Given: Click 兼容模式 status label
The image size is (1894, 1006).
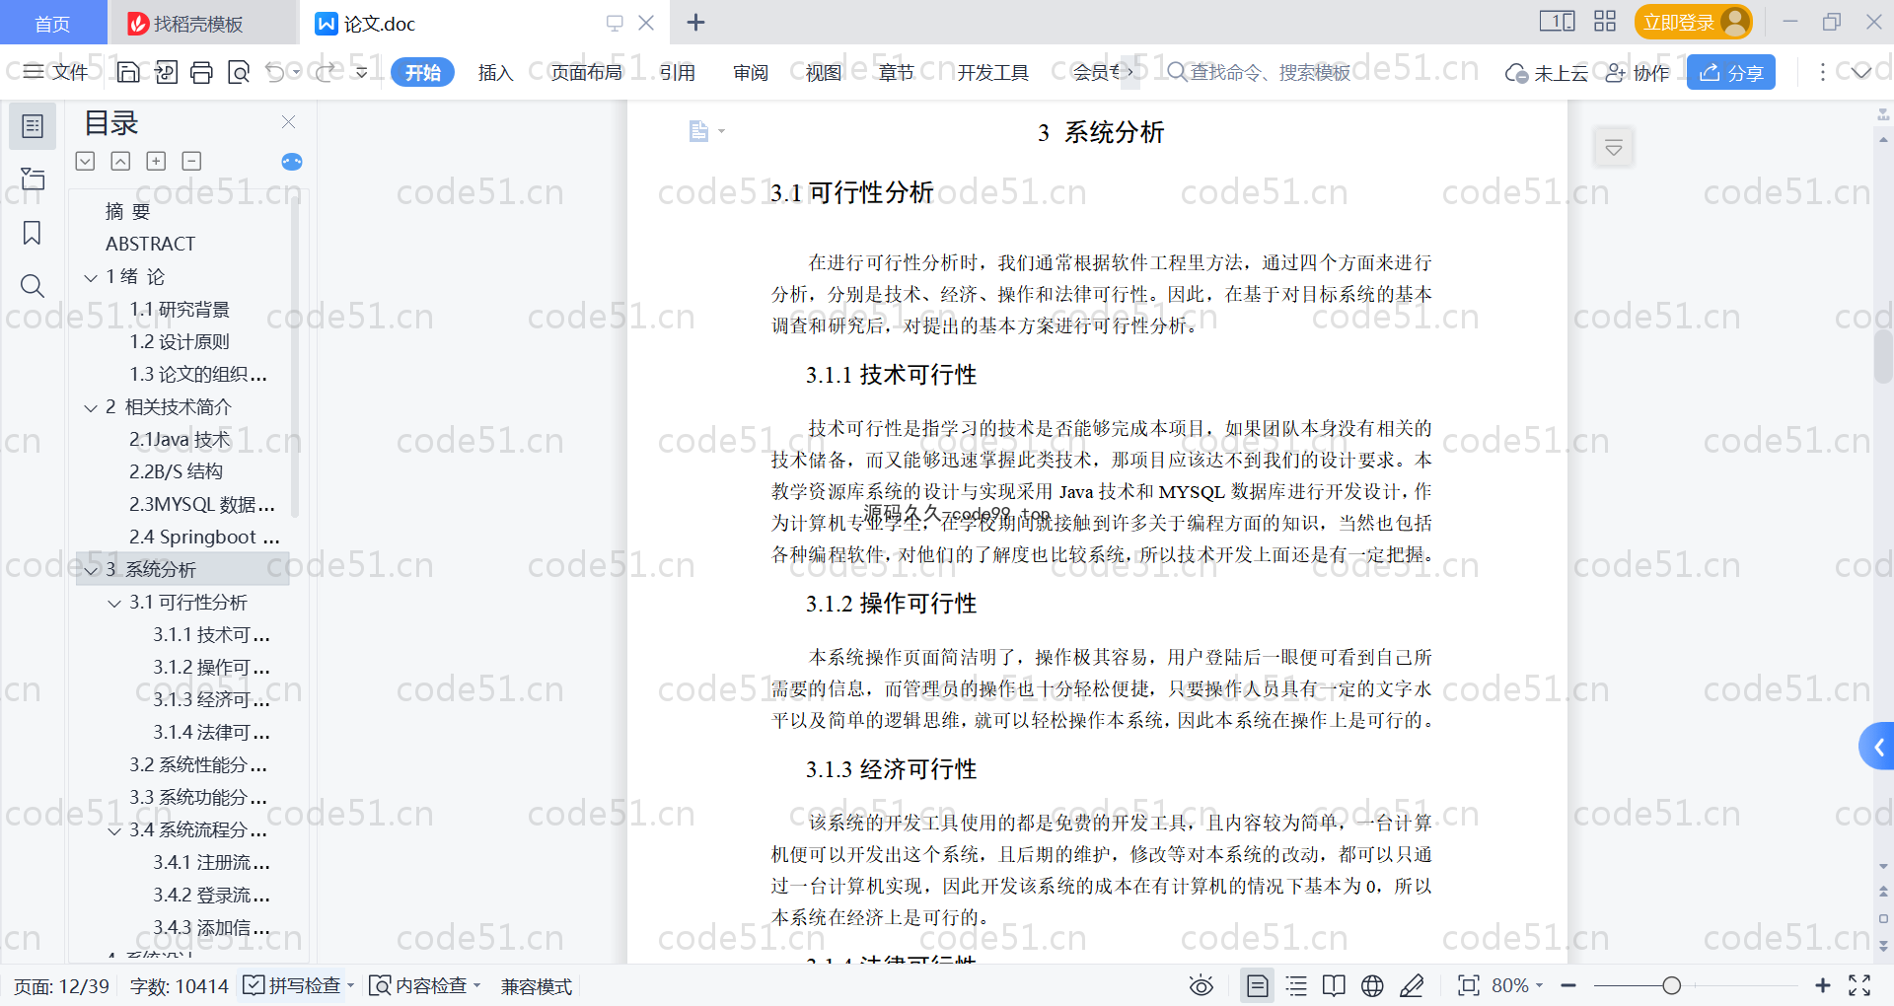Looking at the screenshot, I should pos(537,986).
